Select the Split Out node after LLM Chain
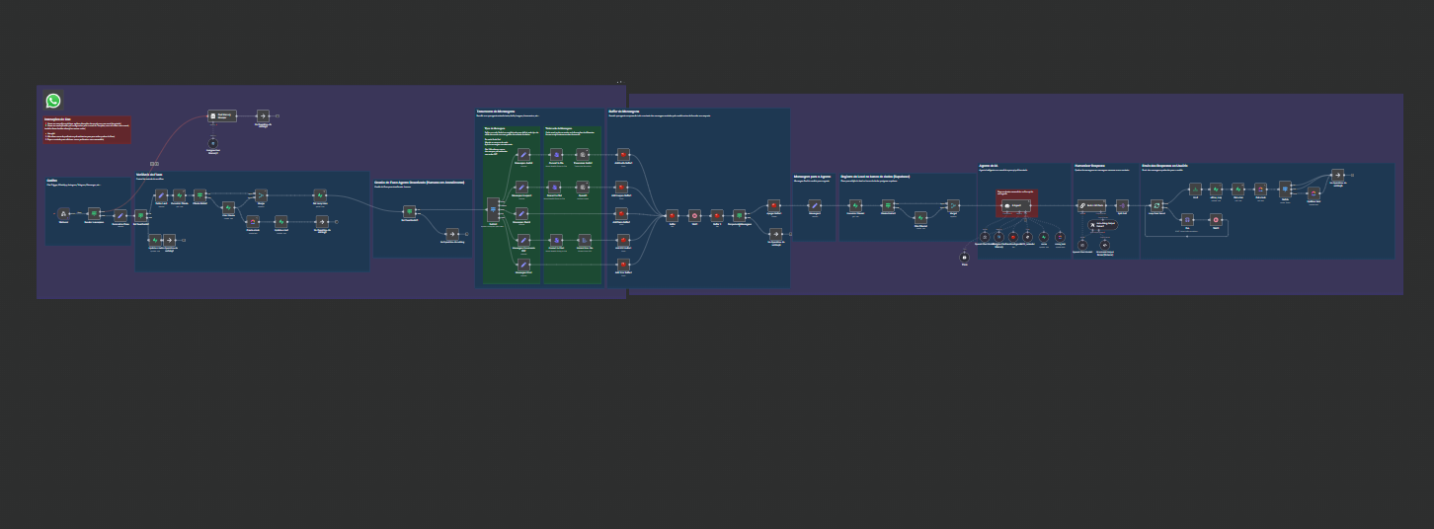The width and height of the screenshot is (1434, 529). pos(1122,205)
